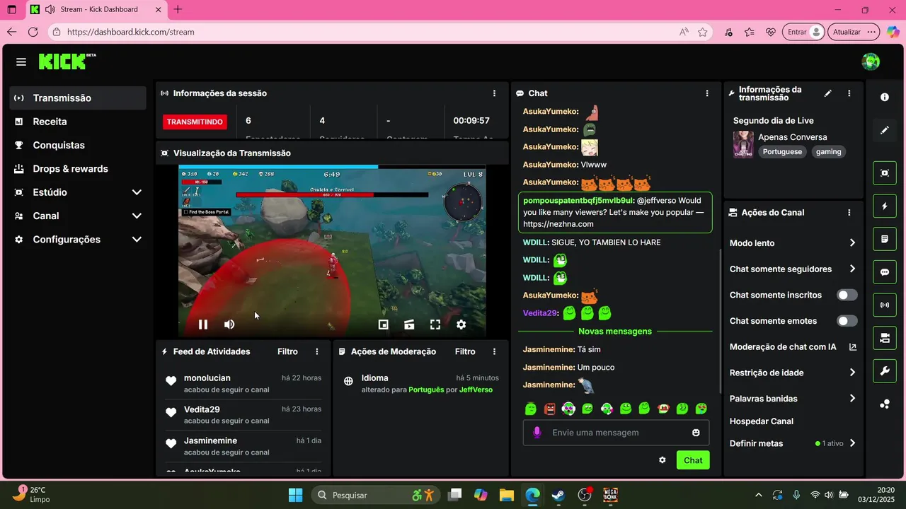The width and height of the screenshot is (906, 509).
Task: Open stream preview settings gear
Action: pos(461,324)
